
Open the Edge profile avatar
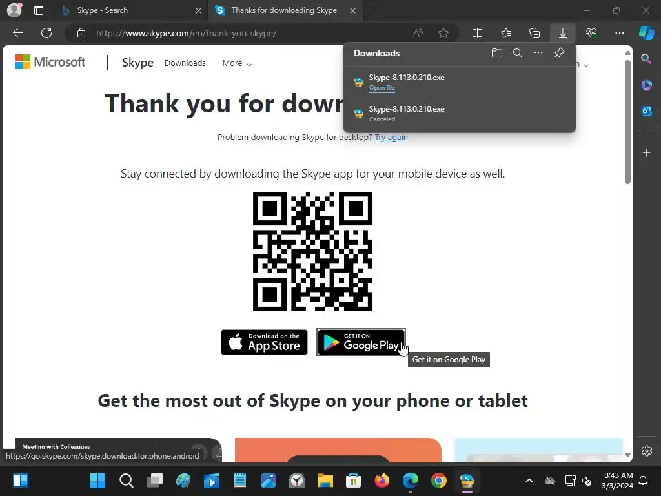point(14,10)
